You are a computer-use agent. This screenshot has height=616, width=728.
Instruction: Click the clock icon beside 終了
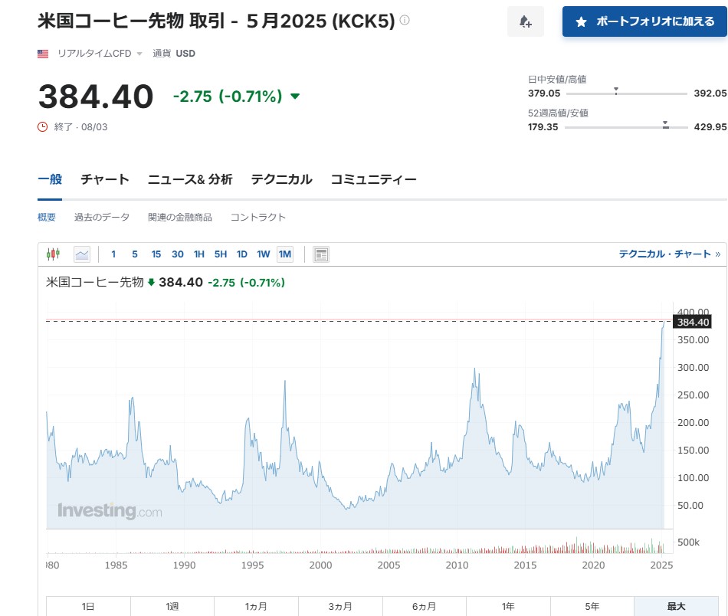click(42, 126)
